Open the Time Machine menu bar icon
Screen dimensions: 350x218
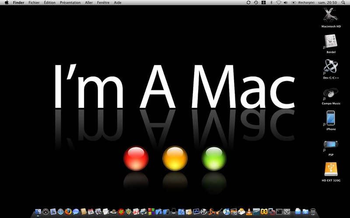(x=256, y=3)
